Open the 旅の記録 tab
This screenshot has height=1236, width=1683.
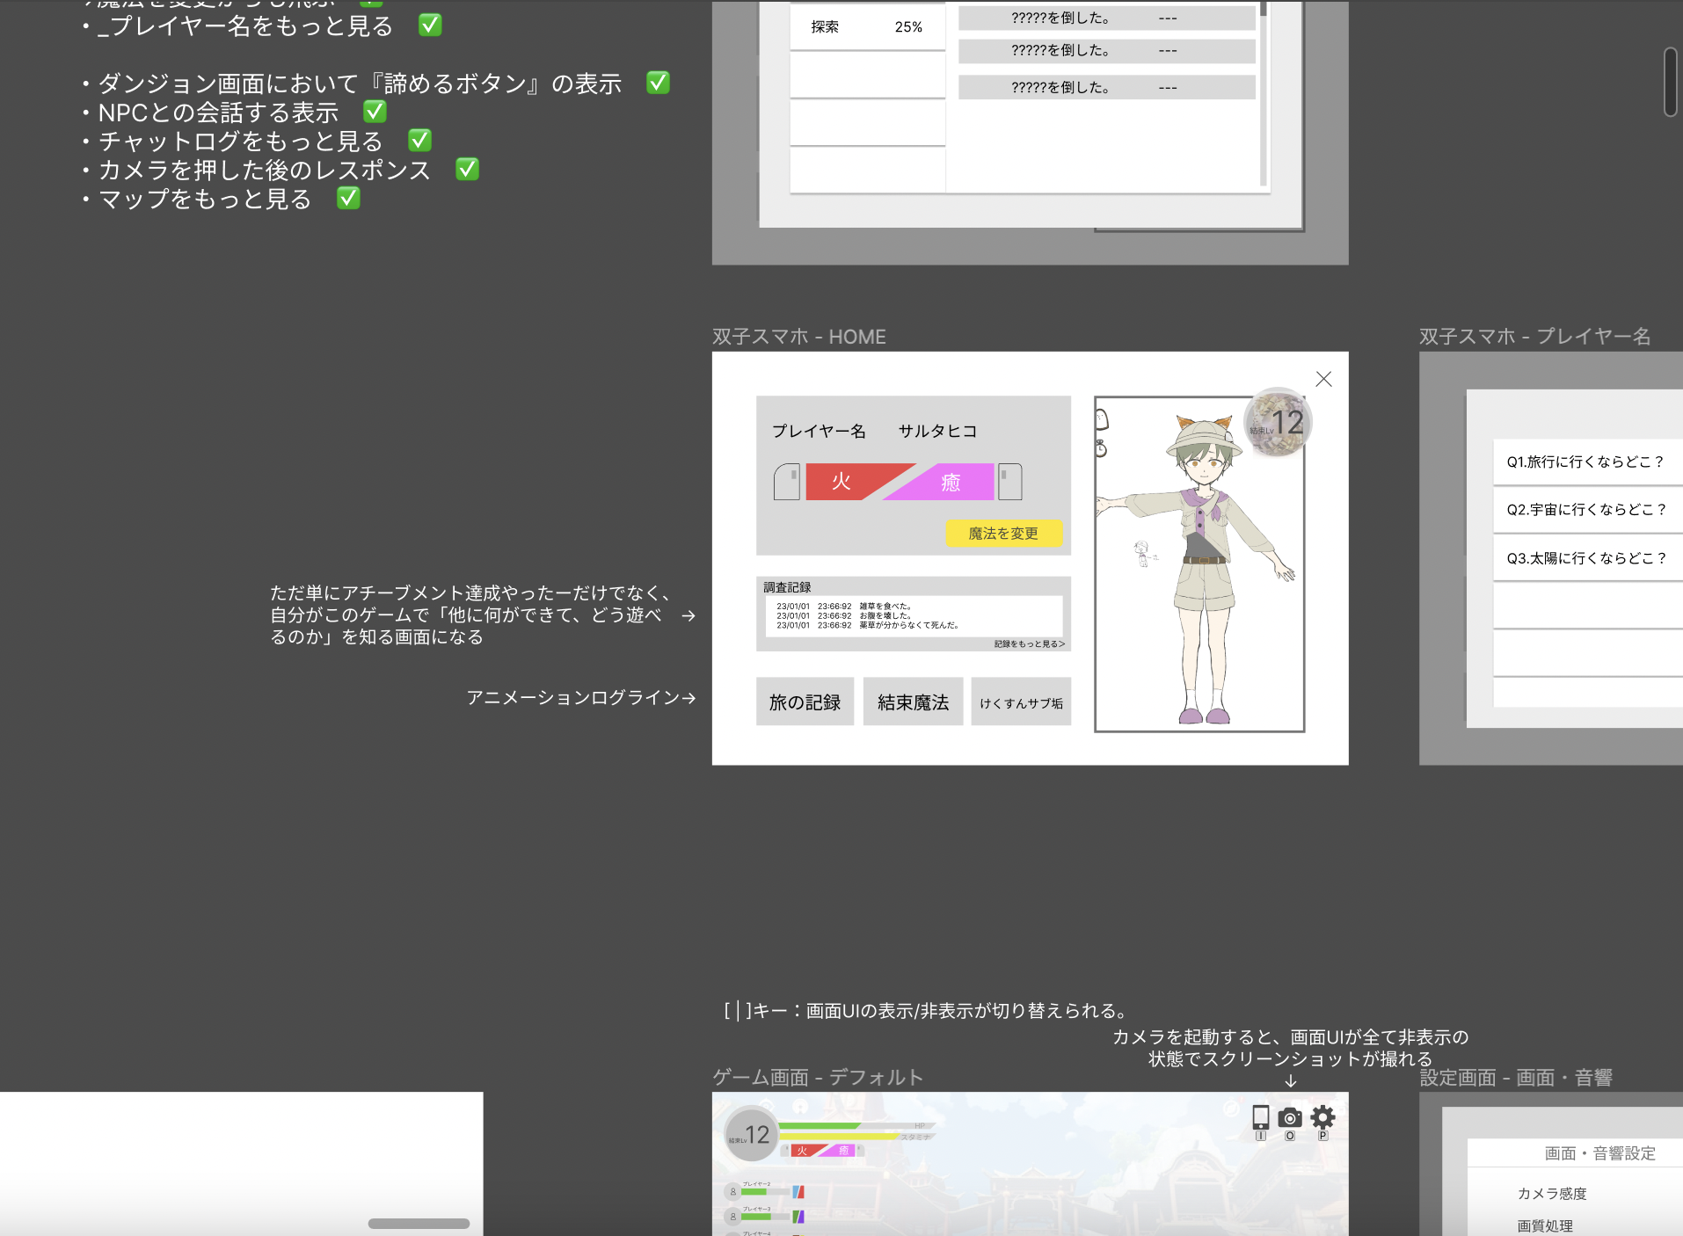[805, 702]
